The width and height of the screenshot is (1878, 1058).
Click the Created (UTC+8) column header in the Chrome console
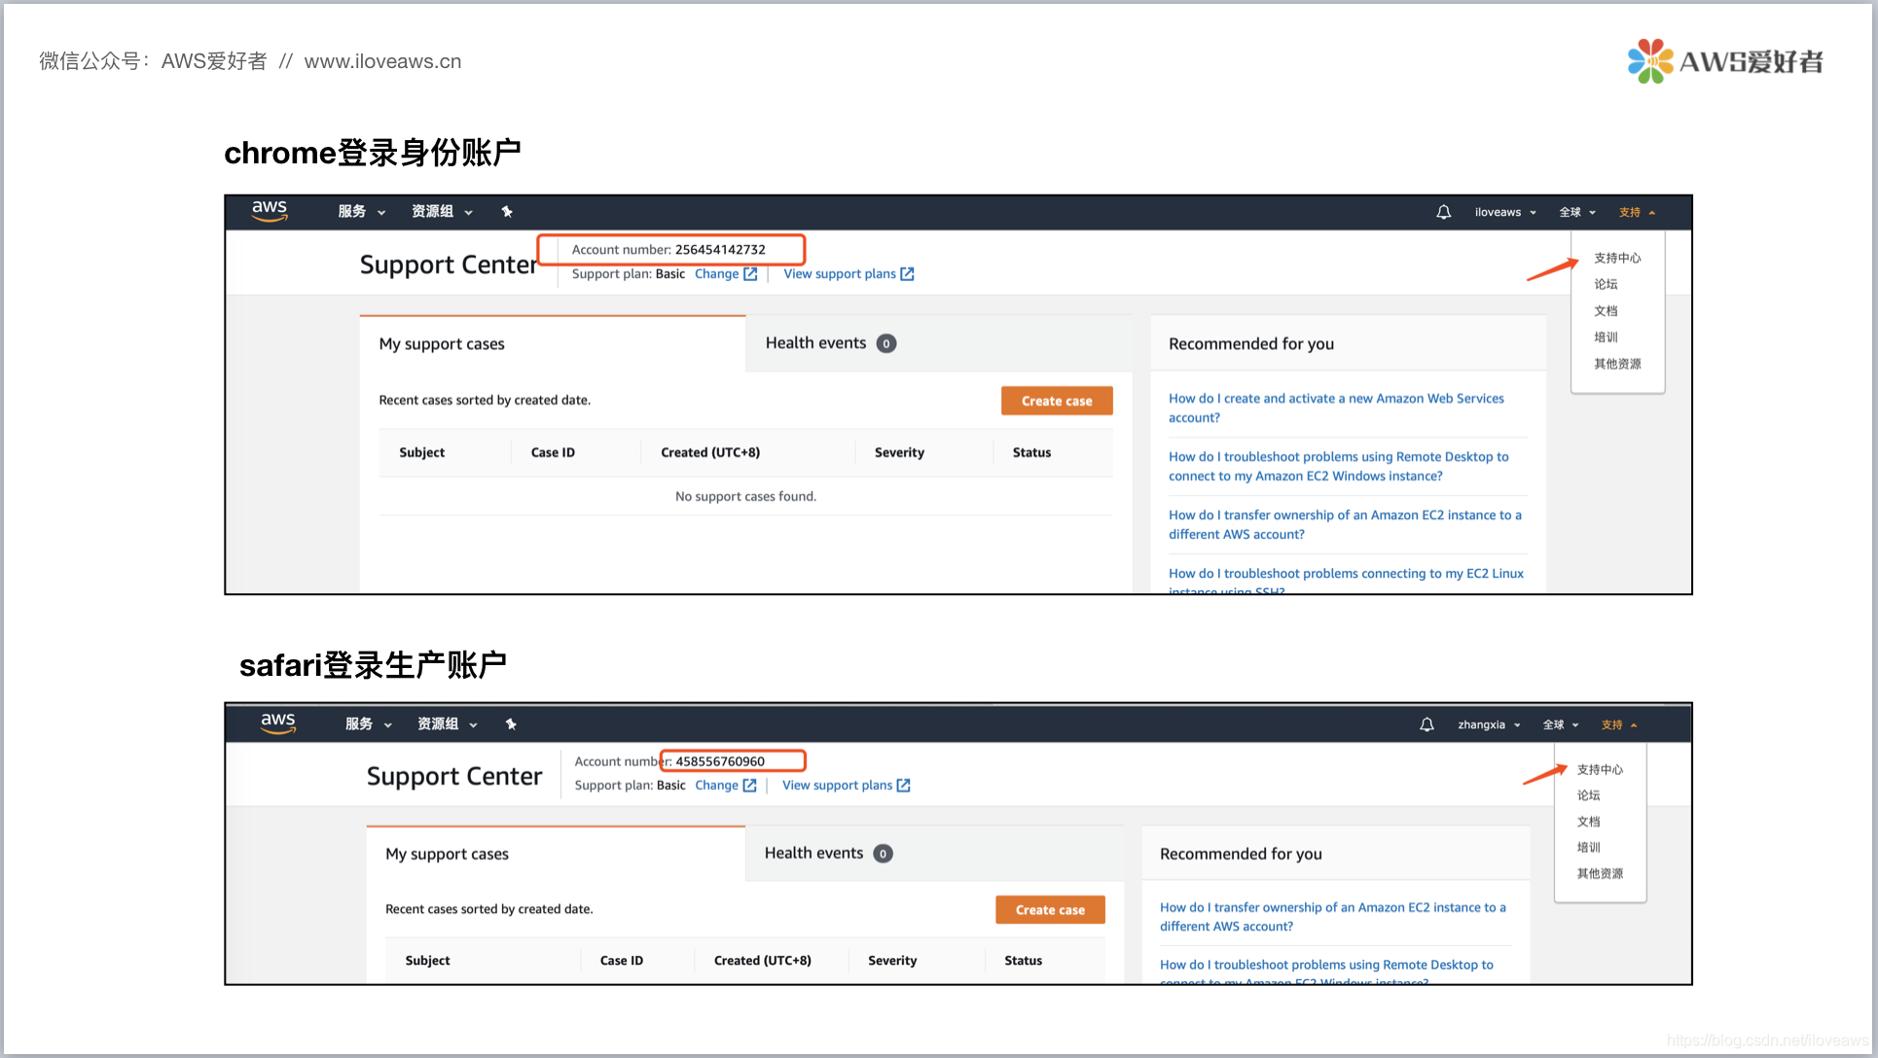pyautogui.click(x=710, y=453)
